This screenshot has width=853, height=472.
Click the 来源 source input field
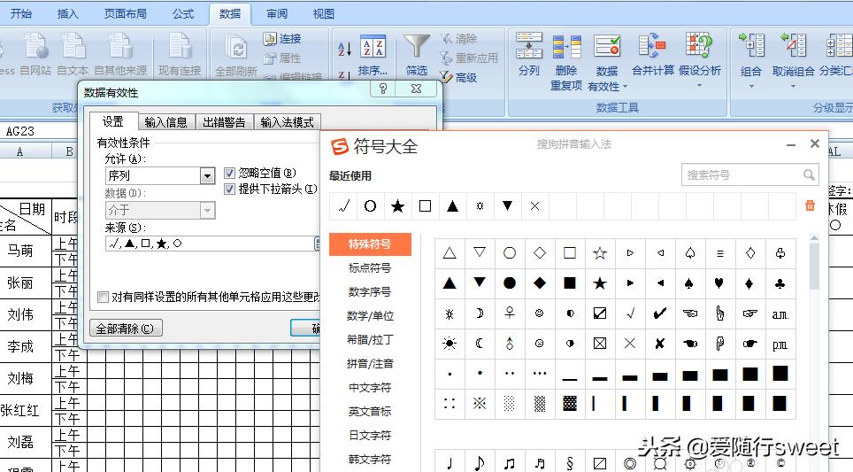[x=210, y=244]
